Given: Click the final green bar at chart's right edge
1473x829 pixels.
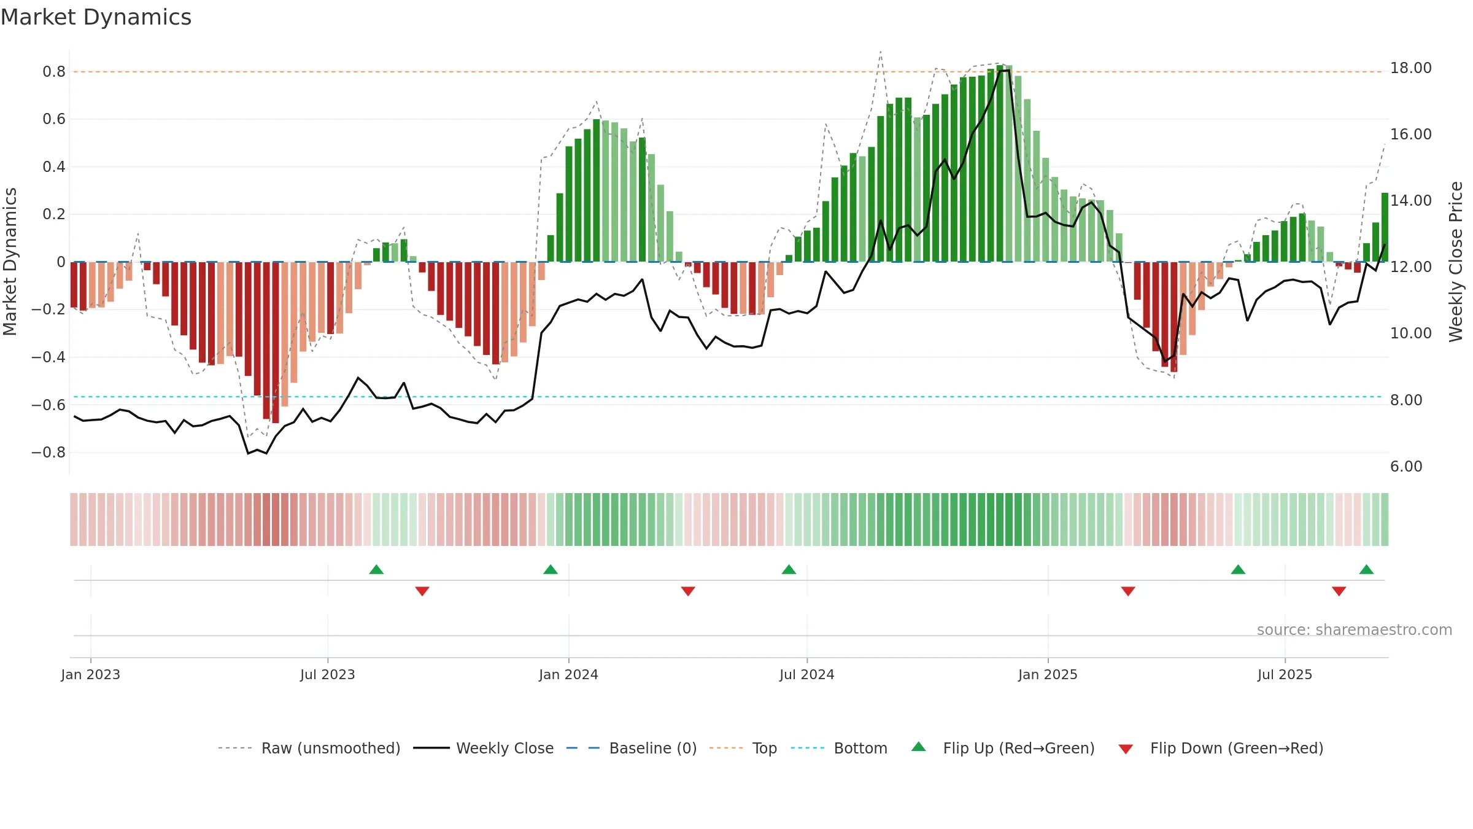Looking at the screenshot, I should click(1385, 227).
